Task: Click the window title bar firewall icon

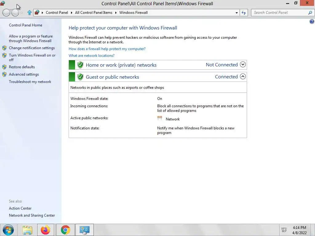Action: 2,3
